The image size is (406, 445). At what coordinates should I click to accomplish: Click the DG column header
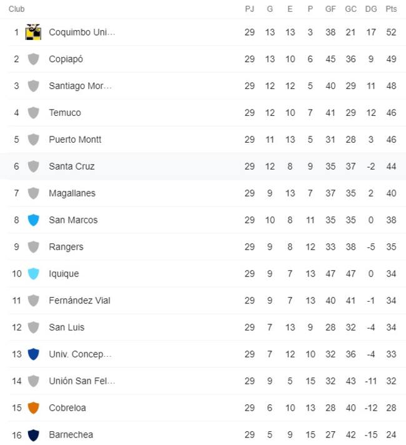[371, 9]
